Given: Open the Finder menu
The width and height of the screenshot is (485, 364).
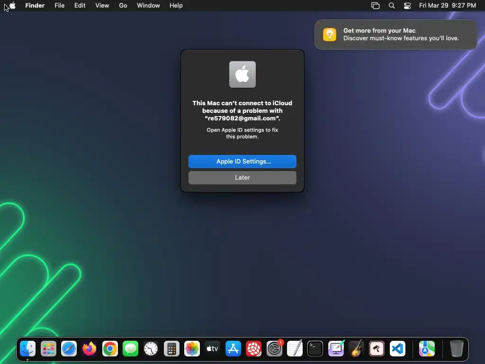Looking at the screenshot, I should pos(35,6).
